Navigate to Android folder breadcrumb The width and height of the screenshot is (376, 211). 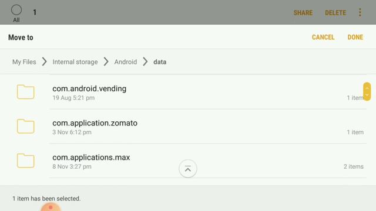pyautogui.click(x=125, y=62)
